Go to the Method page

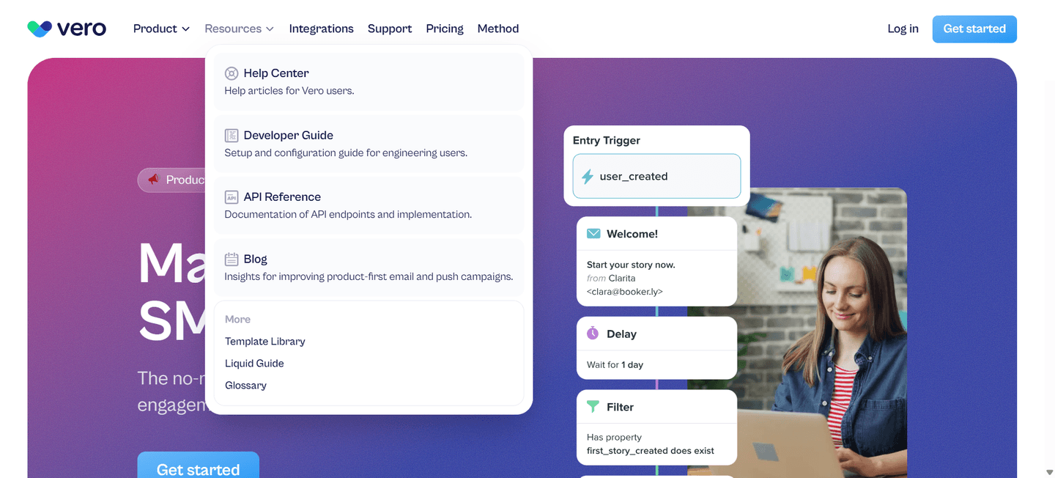tap(498, 29)
